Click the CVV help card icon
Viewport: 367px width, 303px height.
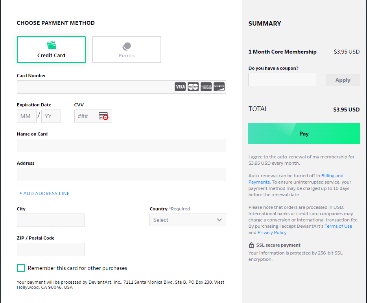103,116
